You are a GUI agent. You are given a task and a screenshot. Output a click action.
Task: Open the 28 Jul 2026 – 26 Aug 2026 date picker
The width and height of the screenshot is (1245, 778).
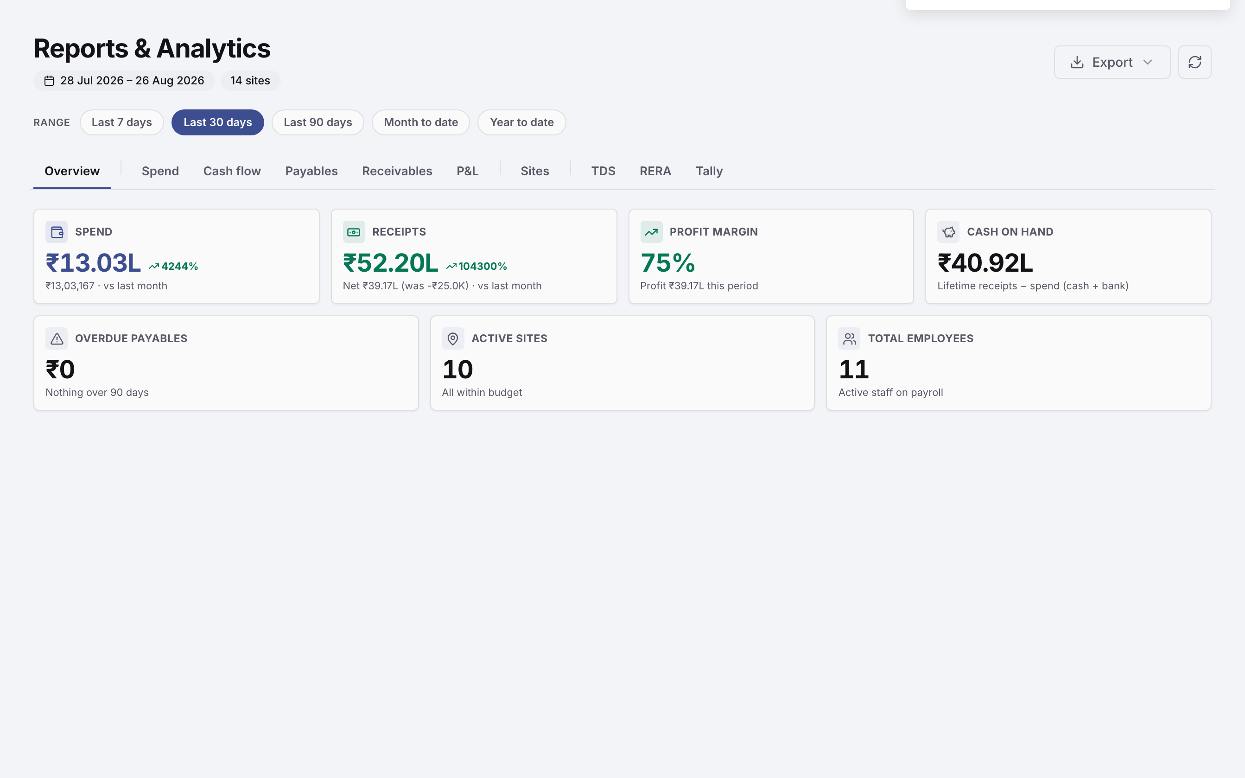tap(124, 81)
